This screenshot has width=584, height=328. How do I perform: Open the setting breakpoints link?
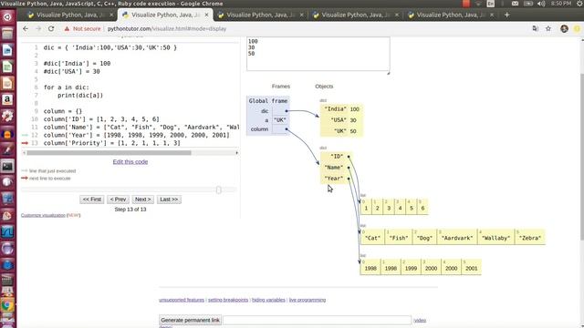click(228, 300)
